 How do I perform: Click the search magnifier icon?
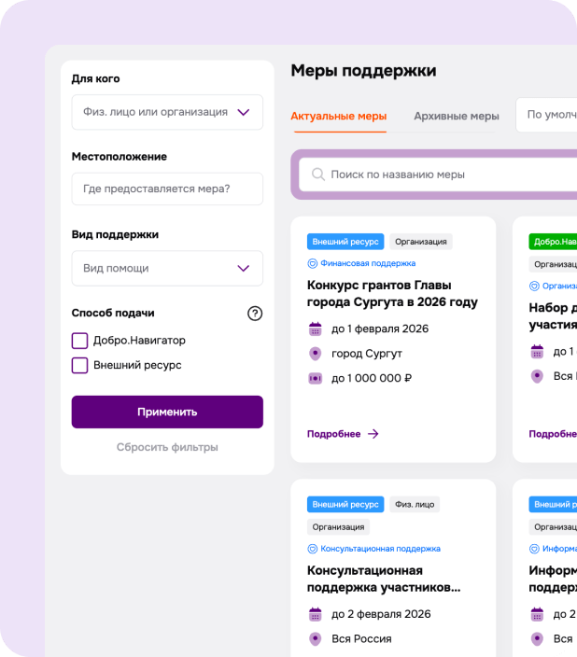pos(318,175)
